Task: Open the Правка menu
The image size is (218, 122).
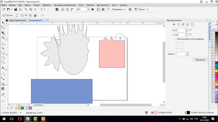Action: (12, 5)
